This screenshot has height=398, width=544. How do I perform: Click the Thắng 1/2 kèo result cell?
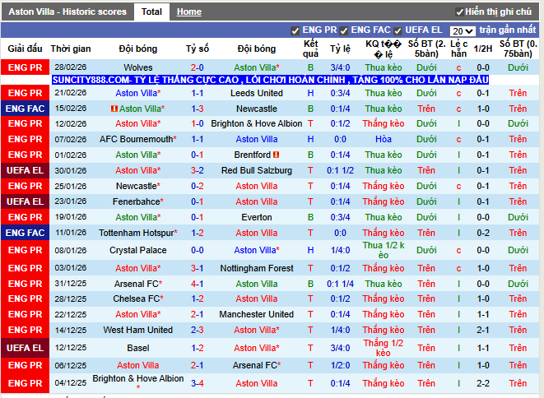pyautogui.click(x=384, y=348)
